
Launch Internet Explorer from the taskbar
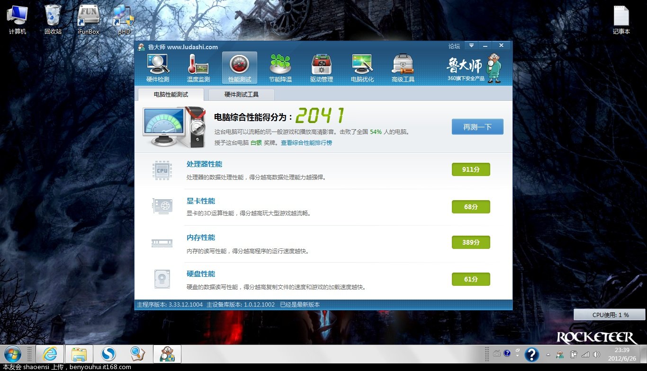pos(50,354)
